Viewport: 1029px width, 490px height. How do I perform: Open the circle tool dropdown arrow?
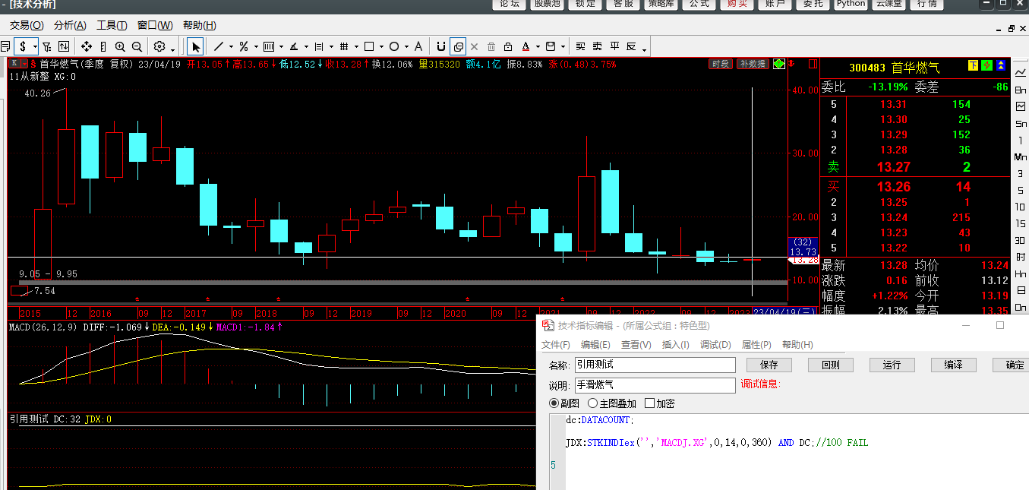[x=406, y=46]
